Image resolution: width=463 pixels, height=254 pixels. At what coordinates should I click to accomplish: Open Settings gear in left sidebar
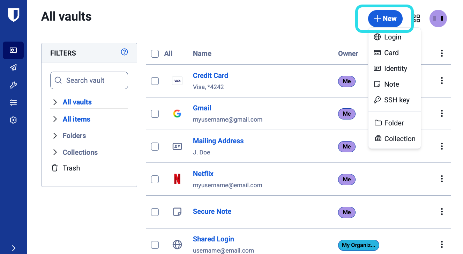click(x=13, y=120)
